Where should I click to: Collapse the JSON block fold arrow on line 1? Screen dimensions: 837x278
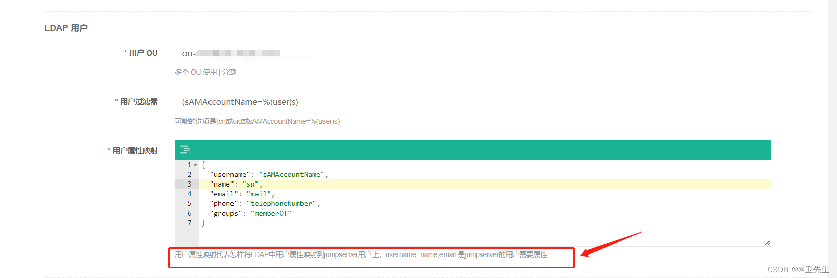195,165
